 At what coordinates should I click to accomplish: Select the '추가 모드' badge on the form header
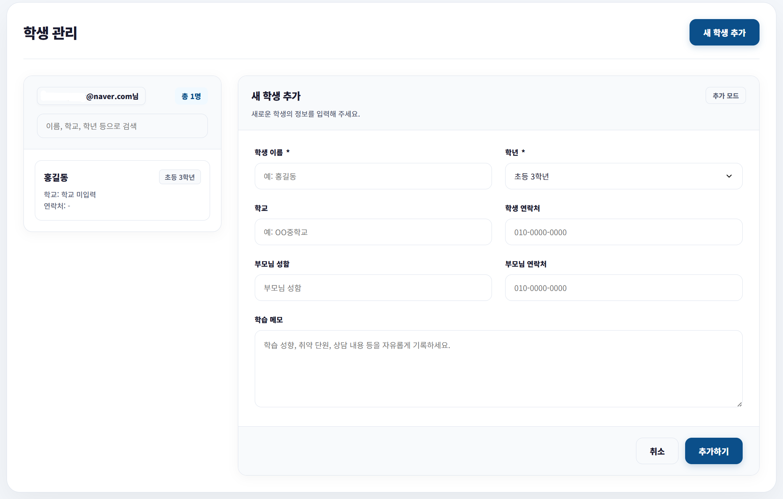[725, 95]
